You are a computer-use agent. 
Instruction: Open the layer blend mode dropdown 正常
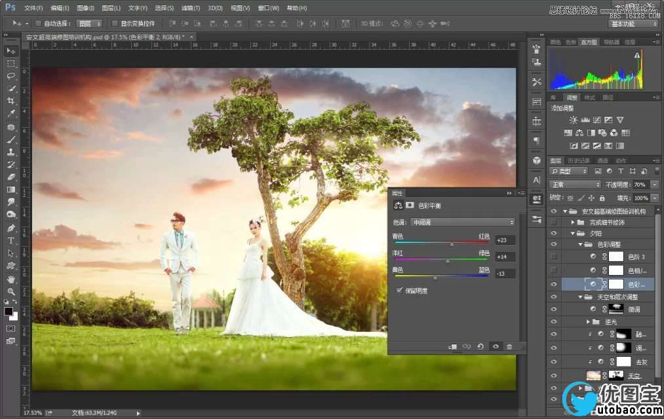(575, 185)
